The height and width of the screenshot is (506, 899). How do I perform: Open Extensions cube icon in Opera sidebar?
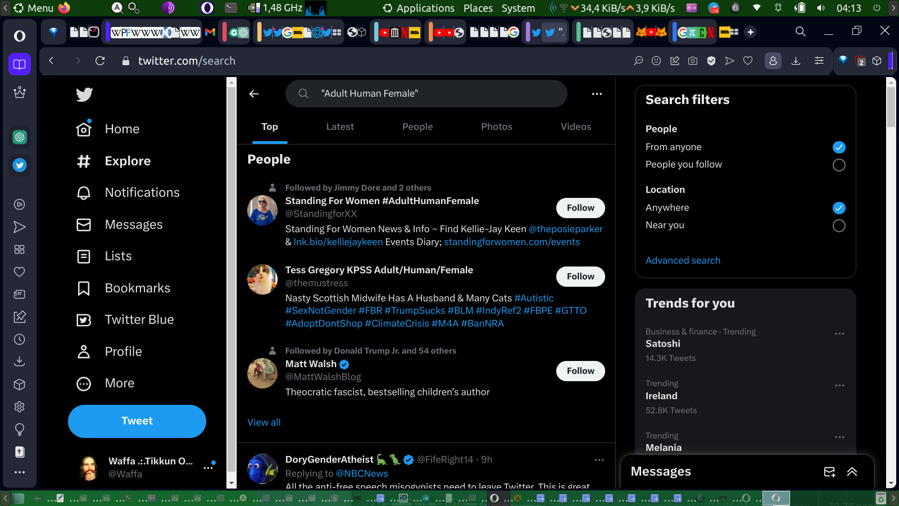point(20,385)
